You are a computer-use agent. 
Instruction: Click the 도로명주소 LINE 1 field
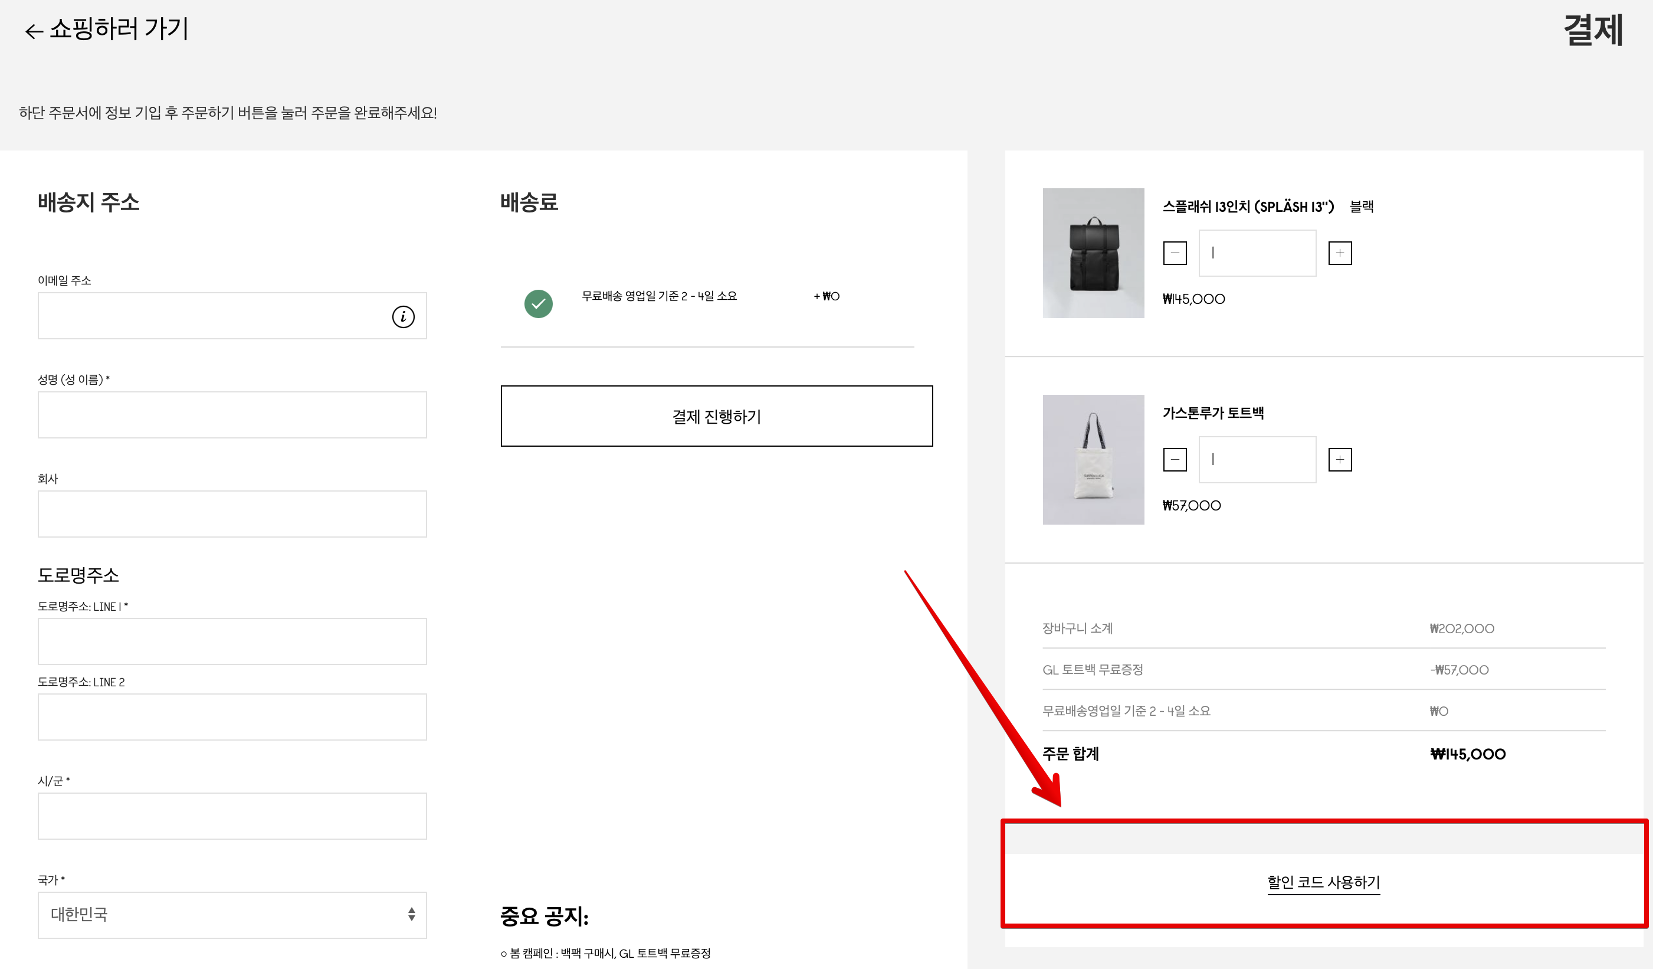pyautogui.click(x=232, y=641)
